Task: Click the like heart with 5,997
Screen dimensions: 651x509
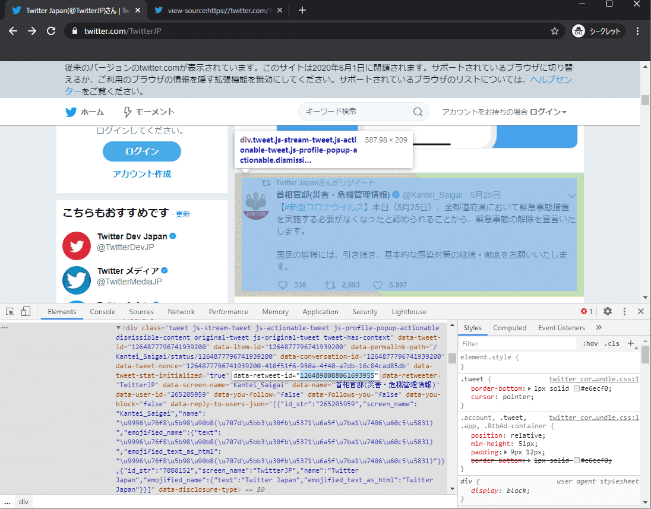Action: tap(377, 285)
